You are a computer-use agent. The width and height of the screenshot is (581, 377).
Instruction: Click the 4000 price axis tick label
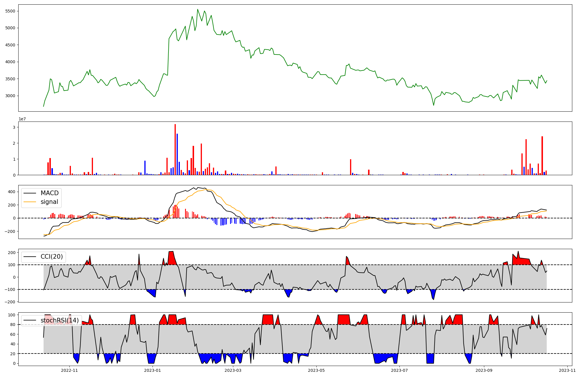tap(10, 62)
